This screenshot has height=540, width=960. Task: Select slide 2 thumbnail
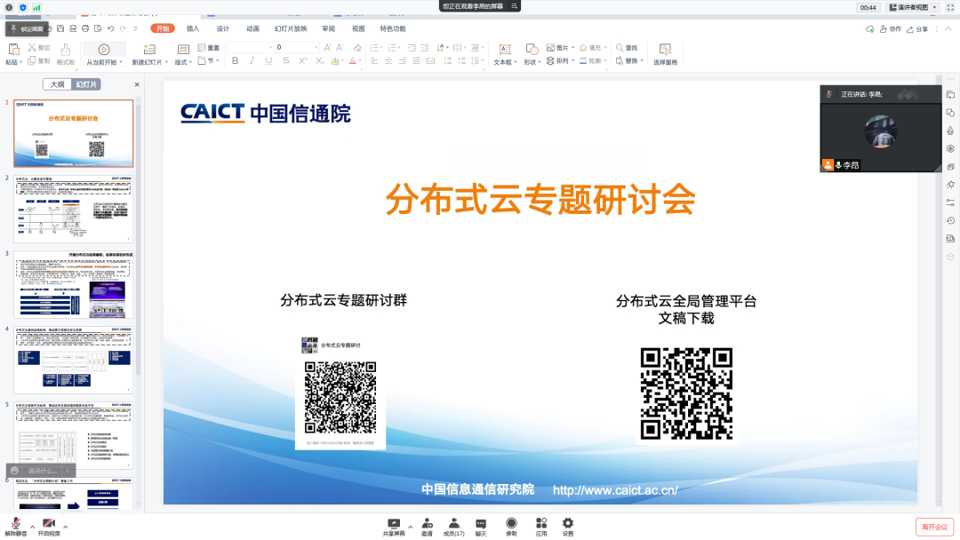click(74, 209)
